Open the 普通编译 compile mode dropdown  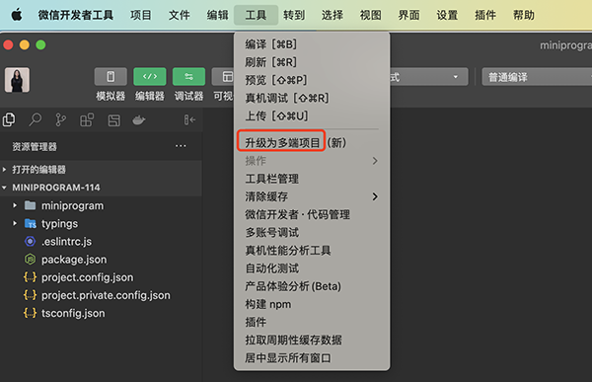(537, 77)
